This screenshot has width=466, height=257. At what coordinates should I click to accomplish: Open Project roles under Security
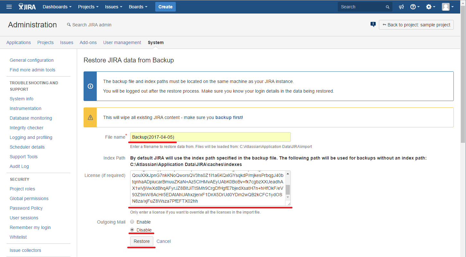pos(22,189)
